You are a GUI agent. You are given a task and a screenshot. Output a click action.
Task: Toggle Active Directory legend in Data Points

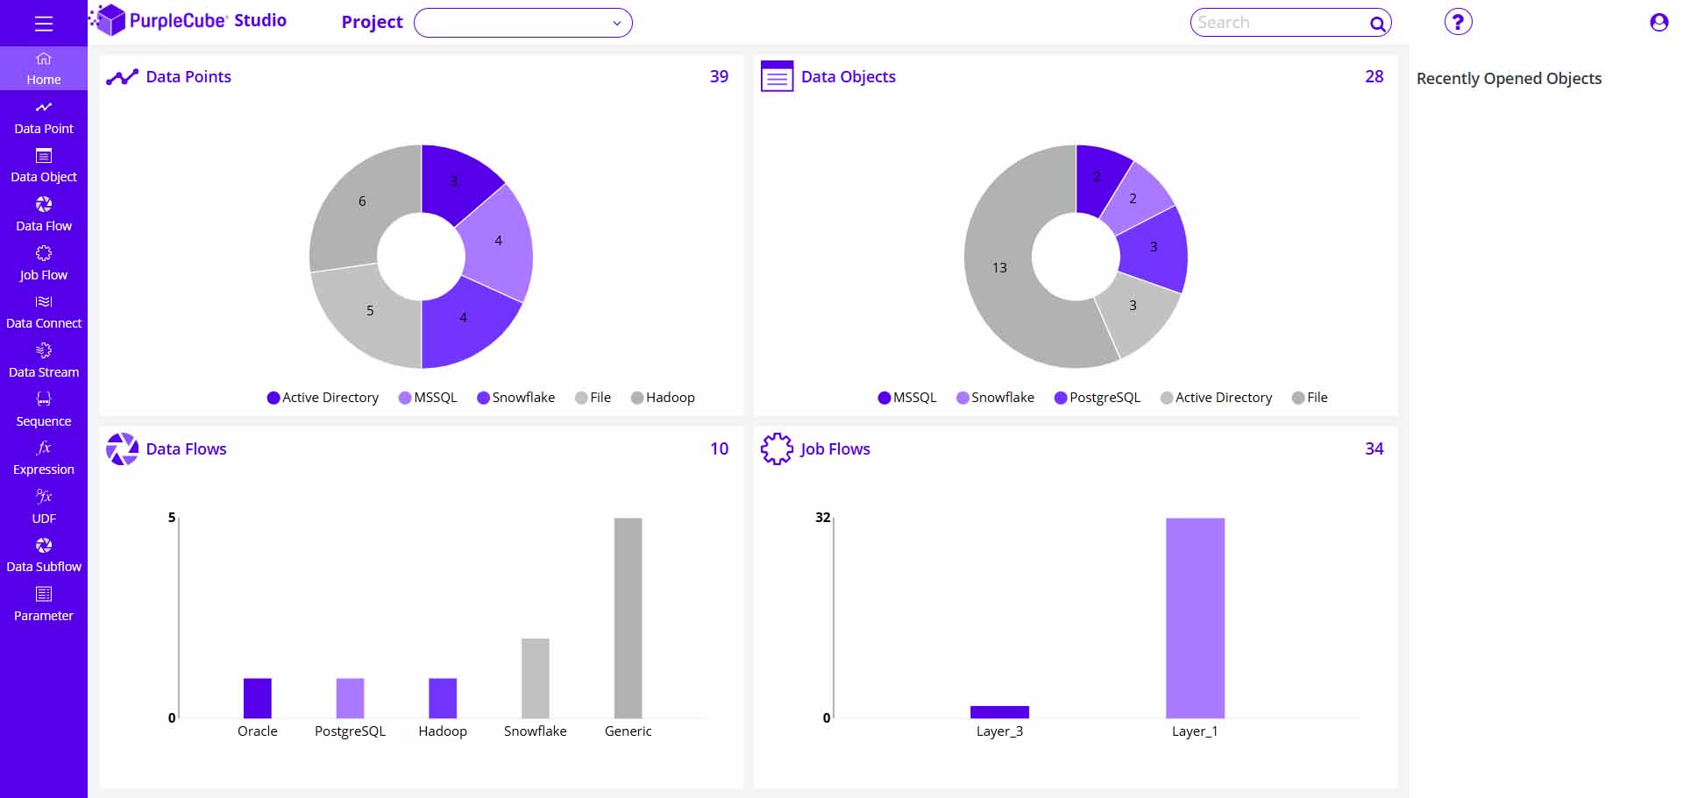[323, 398]
